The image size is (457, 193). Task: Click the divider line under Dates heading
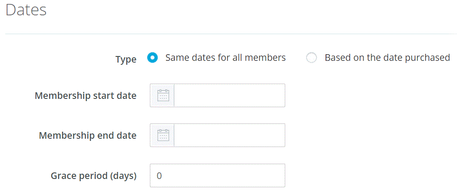[228, 34]
